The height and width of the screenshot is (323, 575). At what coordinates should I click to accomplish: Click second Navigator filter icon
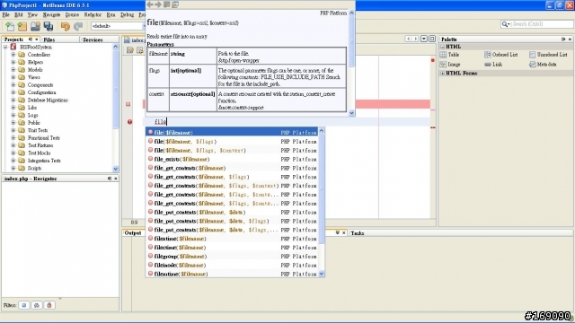click(x=37, y=305)
